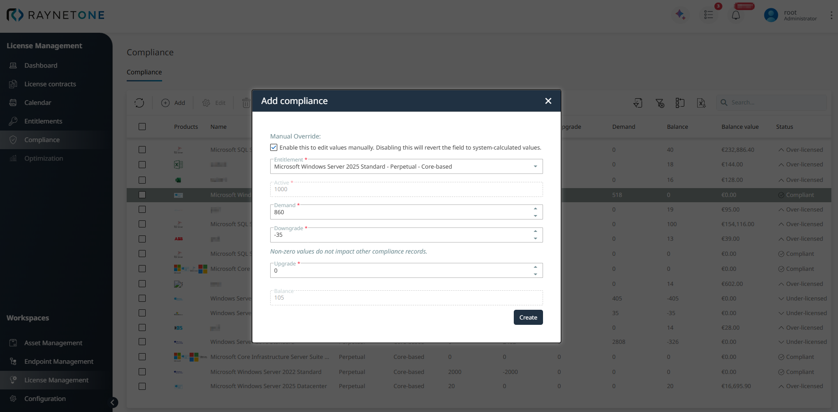This screenshot has height=412, width=838.
Task: Click the Under-licensed status with balance -405
Action: (803, 298)
